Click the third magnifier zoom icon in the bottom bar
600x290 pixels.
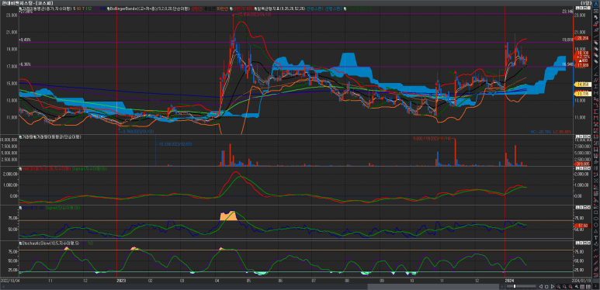pos(571,287)
